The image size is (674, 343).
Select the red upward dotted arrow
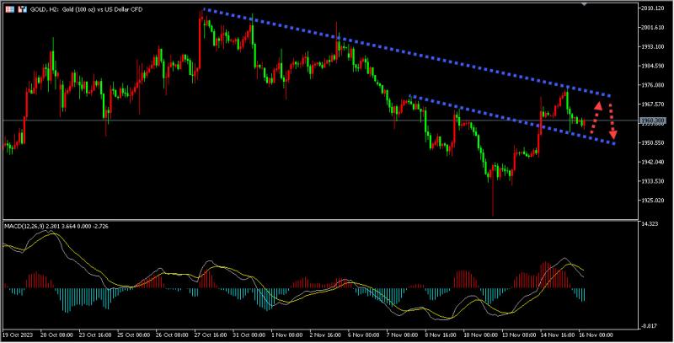click(x=596, y=117)
